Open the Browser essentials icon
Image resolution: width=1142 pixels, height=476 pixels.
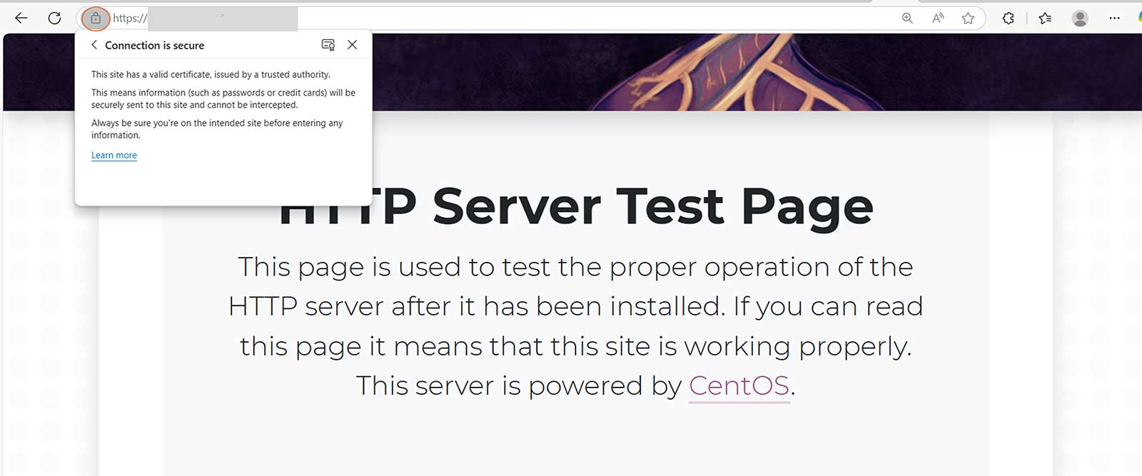point(1009,19)
